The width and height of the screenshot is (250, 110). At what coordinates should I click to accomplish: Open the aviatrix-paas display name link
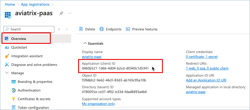coord(92,57)
